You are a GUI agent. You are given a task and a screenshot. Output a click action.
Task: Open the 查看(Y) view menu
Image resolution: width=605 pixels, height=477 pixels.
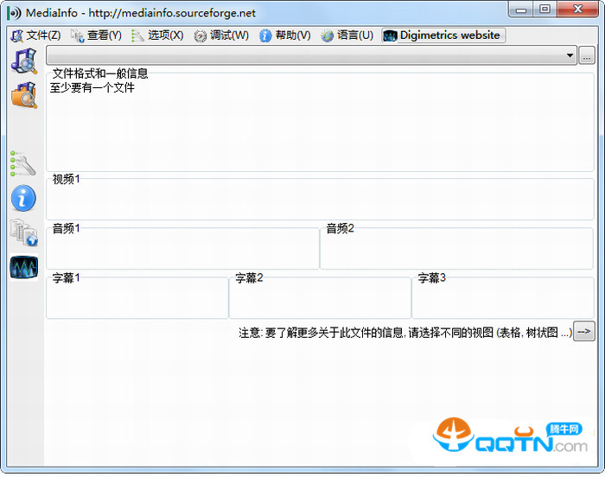(x=96, y=35)
